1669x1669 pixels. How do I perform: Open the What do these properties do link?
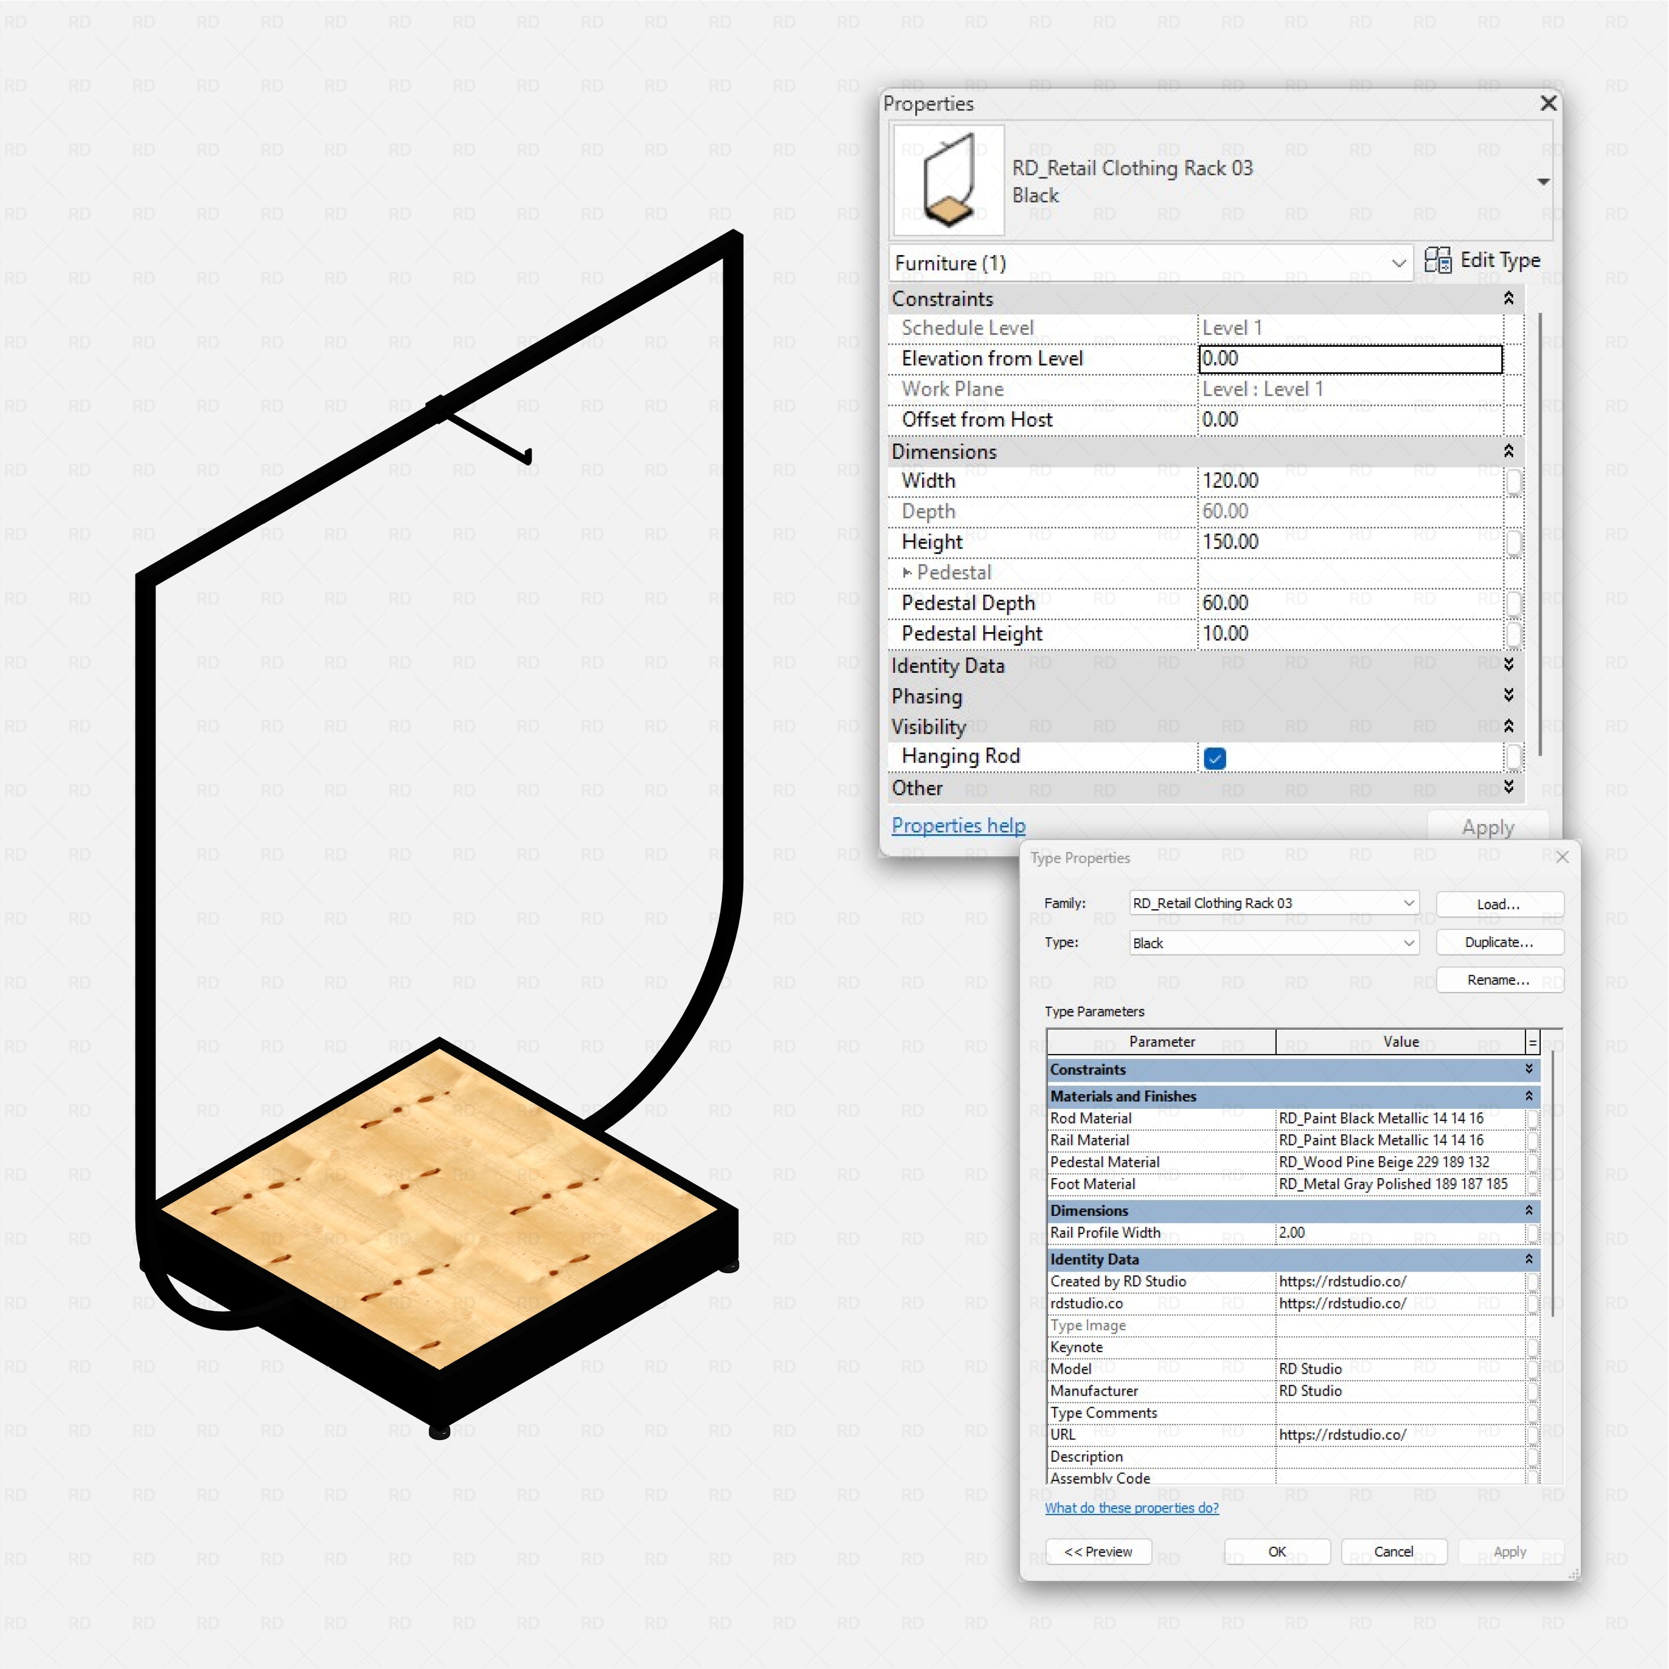[x=1132, y=1507]
